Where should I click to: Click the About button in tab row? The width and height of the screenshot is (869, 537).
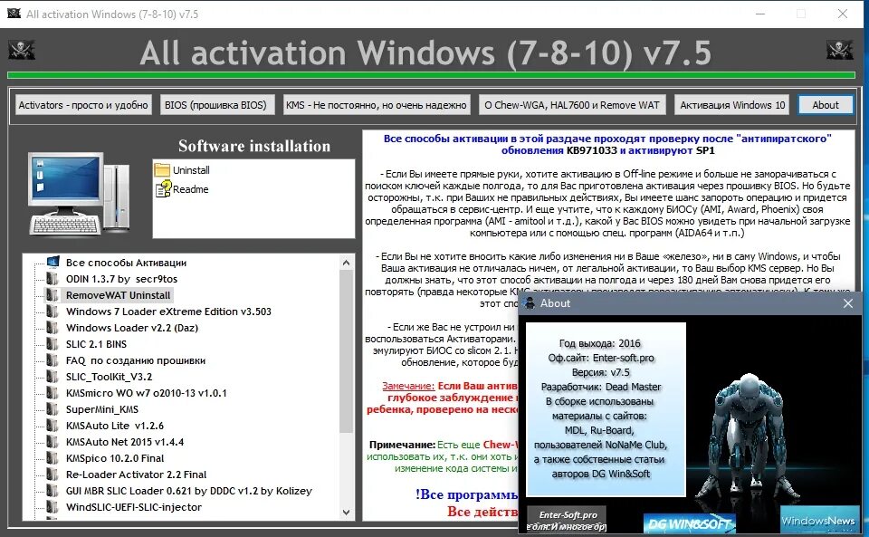point(826,105)
